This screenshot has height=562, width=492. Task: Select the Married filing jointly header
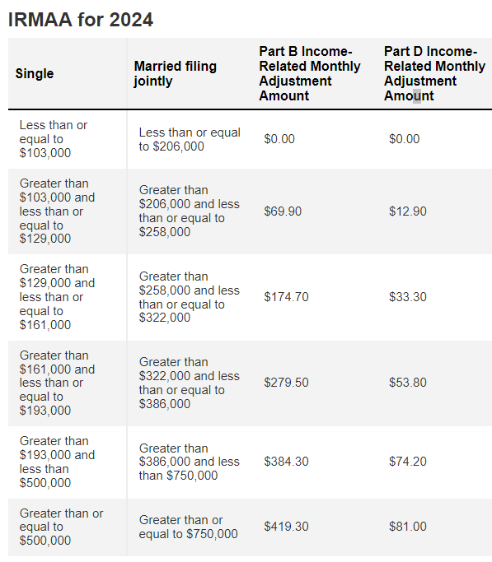[175, 73]
